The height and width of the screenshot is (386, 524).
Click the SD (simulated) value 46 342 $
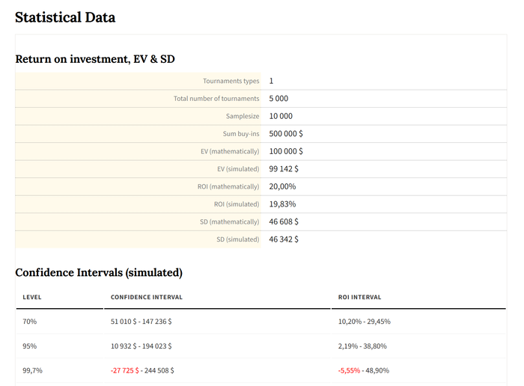click(x=284, y=239)
